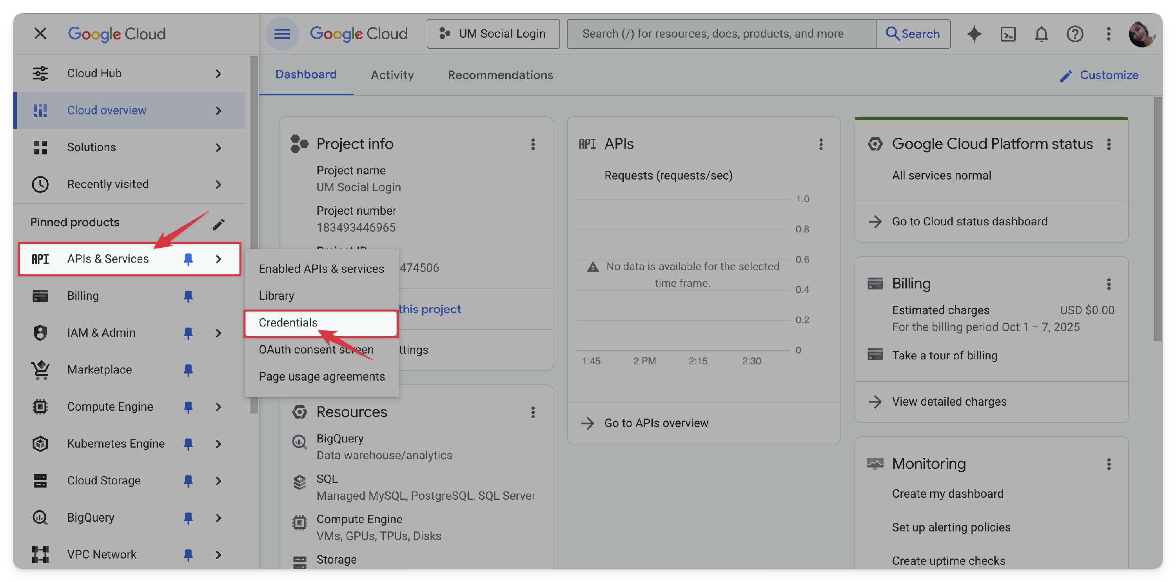Focus the resources search input field
This screenshot has height=582, width=1176.
click(x=720, y=34)
